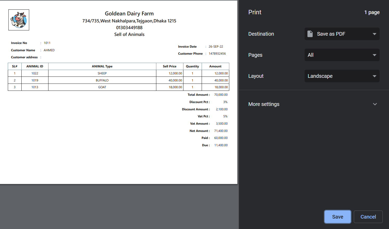Click the Total Amount value 70,000.00
Screen dimensions: 389x229
(221, 95)
